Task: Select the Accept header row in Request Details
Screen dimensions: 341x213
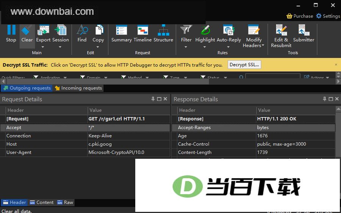Action: pyautogui.click(x=85, y=127)
